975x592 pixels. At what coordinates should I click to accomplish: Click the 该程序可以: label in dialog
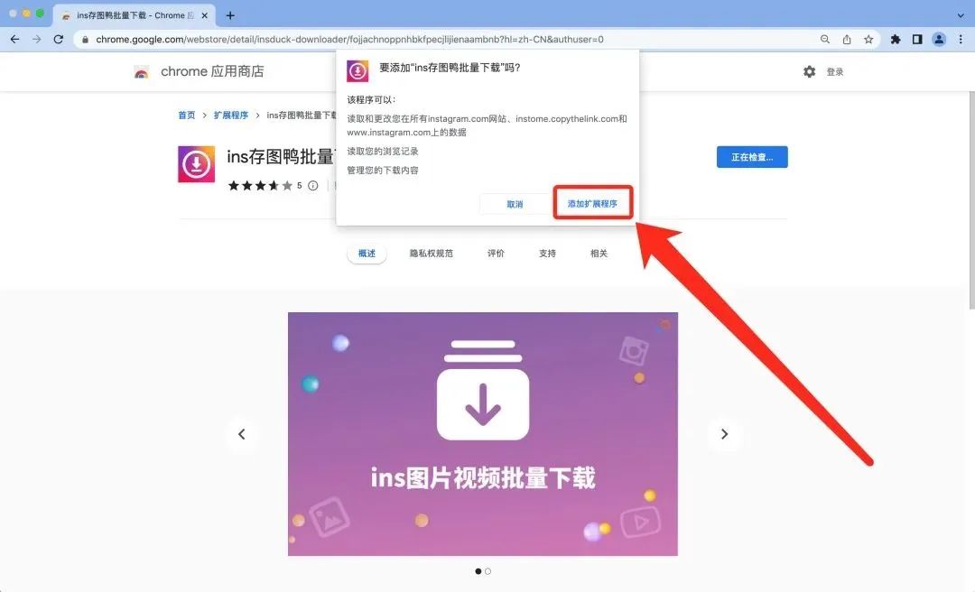[371, 99]
